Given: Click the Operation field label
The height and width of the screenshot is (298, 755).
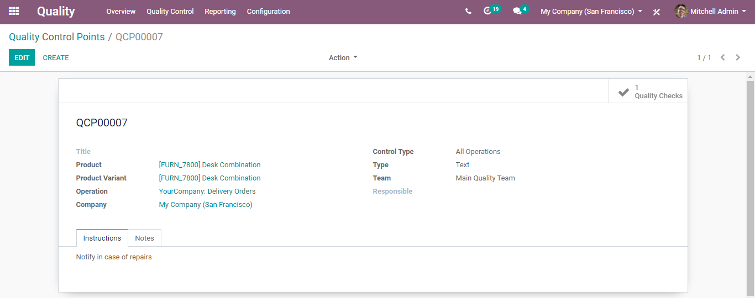Looking at the screenshot, I should [92, 191].
